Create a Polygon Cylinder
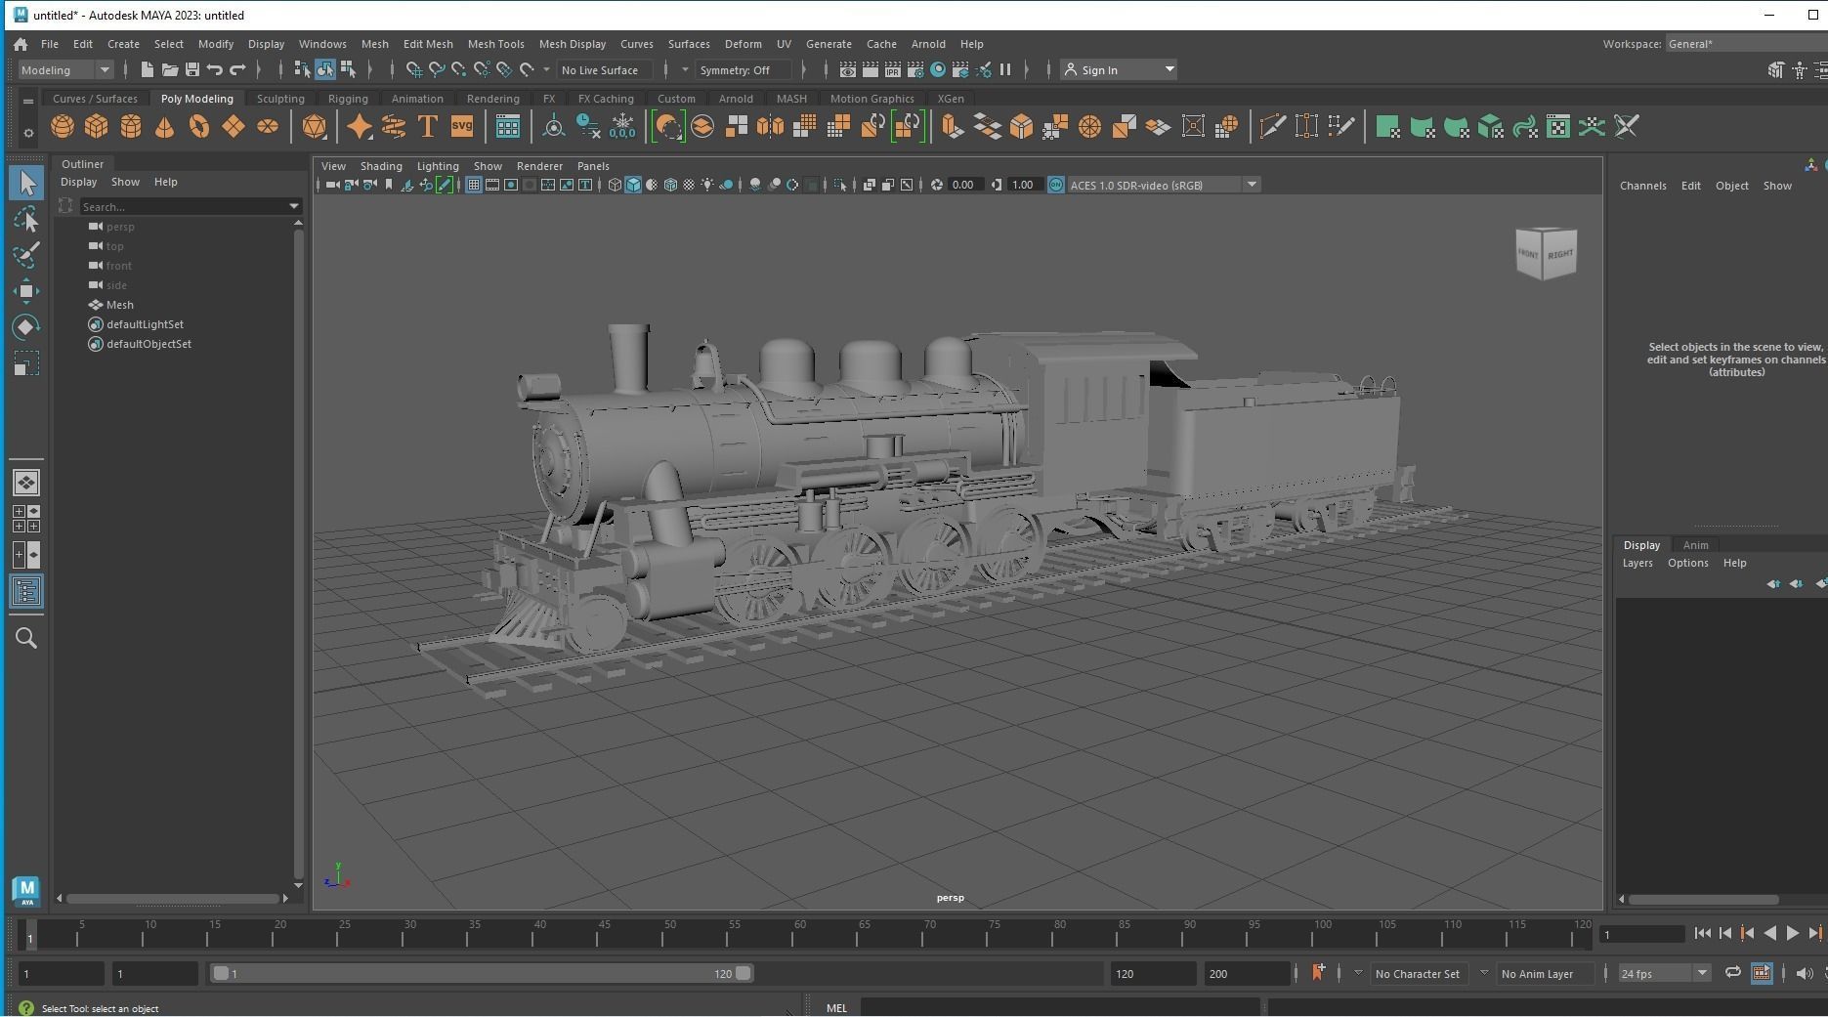Screen dimensions: 1828x1017 130,126
